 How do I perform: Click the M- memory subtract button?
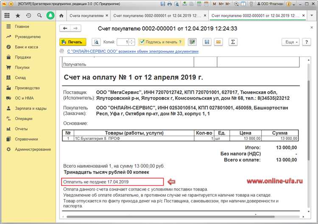pos(228,4)
